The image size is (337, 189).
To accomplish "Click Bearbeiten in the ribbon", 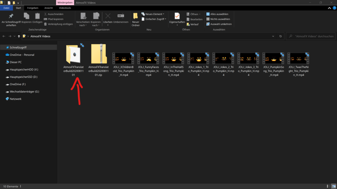I will 194,19.
